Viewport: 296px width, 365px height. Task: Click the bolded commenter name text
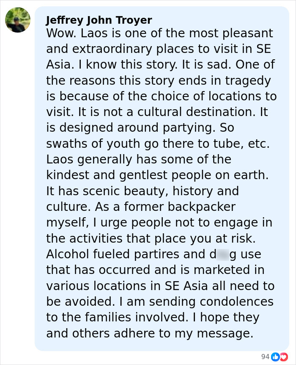[x=99, y=19]
